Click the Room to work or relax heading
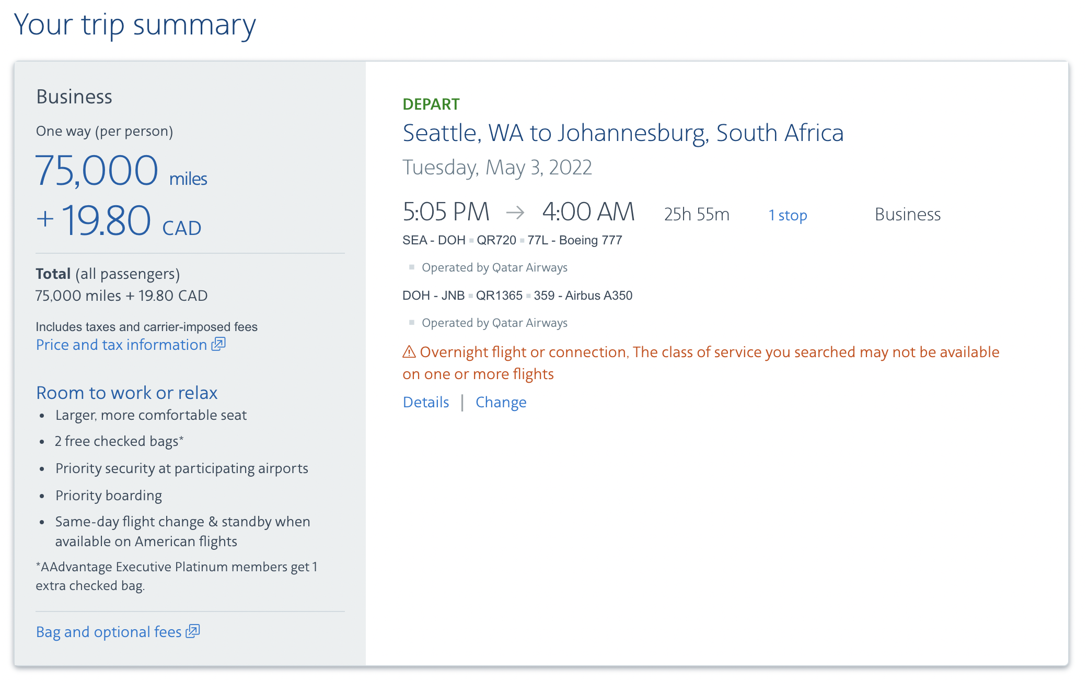 tap(126, 393)
